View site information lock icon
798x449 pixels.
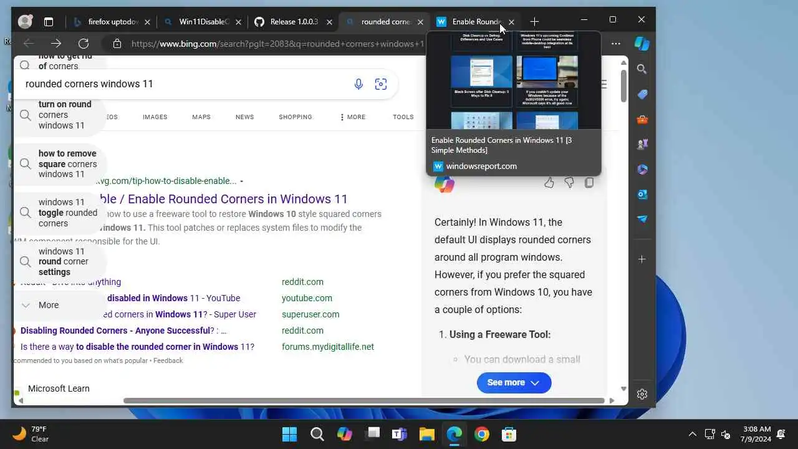[x=117, y=44]
